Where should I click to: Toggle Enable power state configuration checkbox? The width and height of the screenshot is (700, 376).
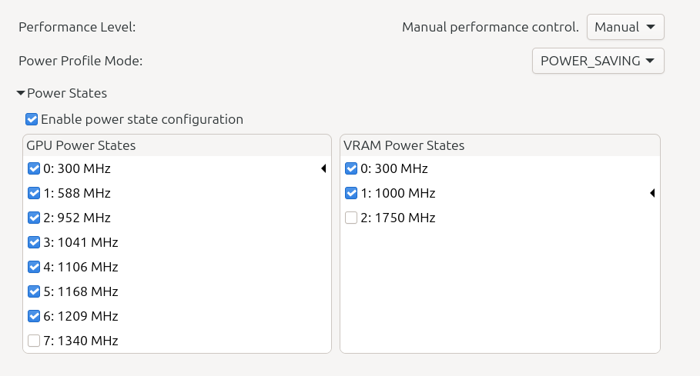tap(32, 119)
